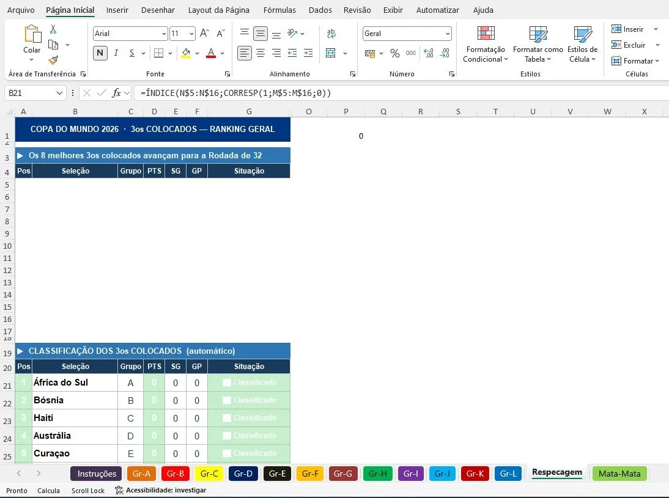The image size is (669, 498).
Task: Toggle Bold N button
Action: [100, 53]
